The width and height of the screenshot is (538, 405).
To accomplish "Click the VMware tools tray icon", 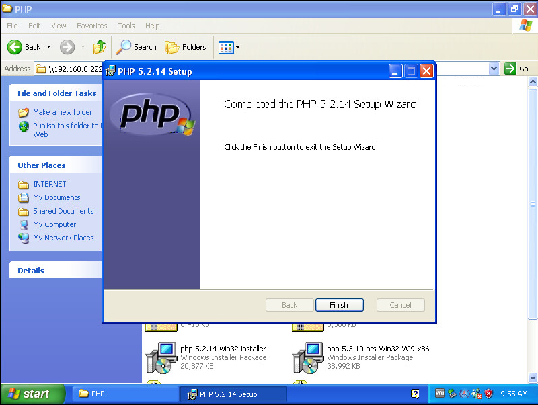I will [x=440, y=394].
